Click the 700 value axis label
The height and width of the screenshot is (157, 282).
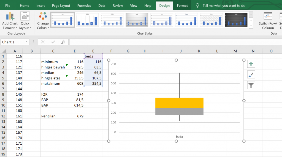(x=113, y=64)
